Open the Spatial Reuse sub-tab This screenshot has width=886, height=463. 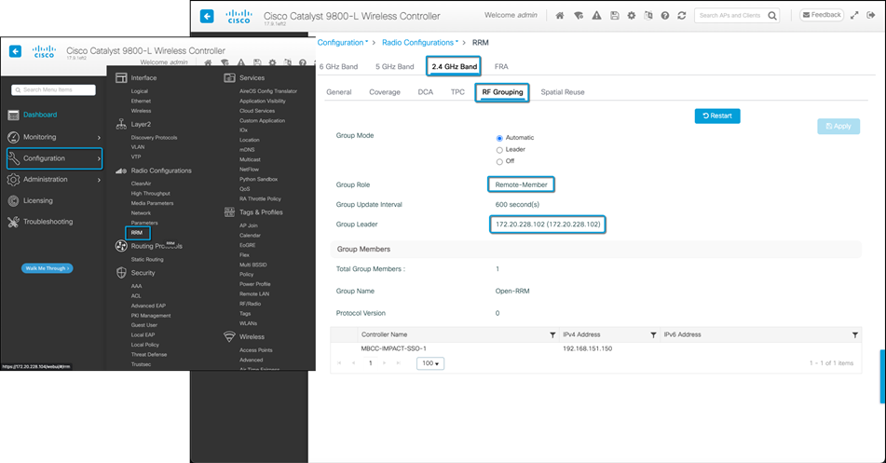pos(563,92)
